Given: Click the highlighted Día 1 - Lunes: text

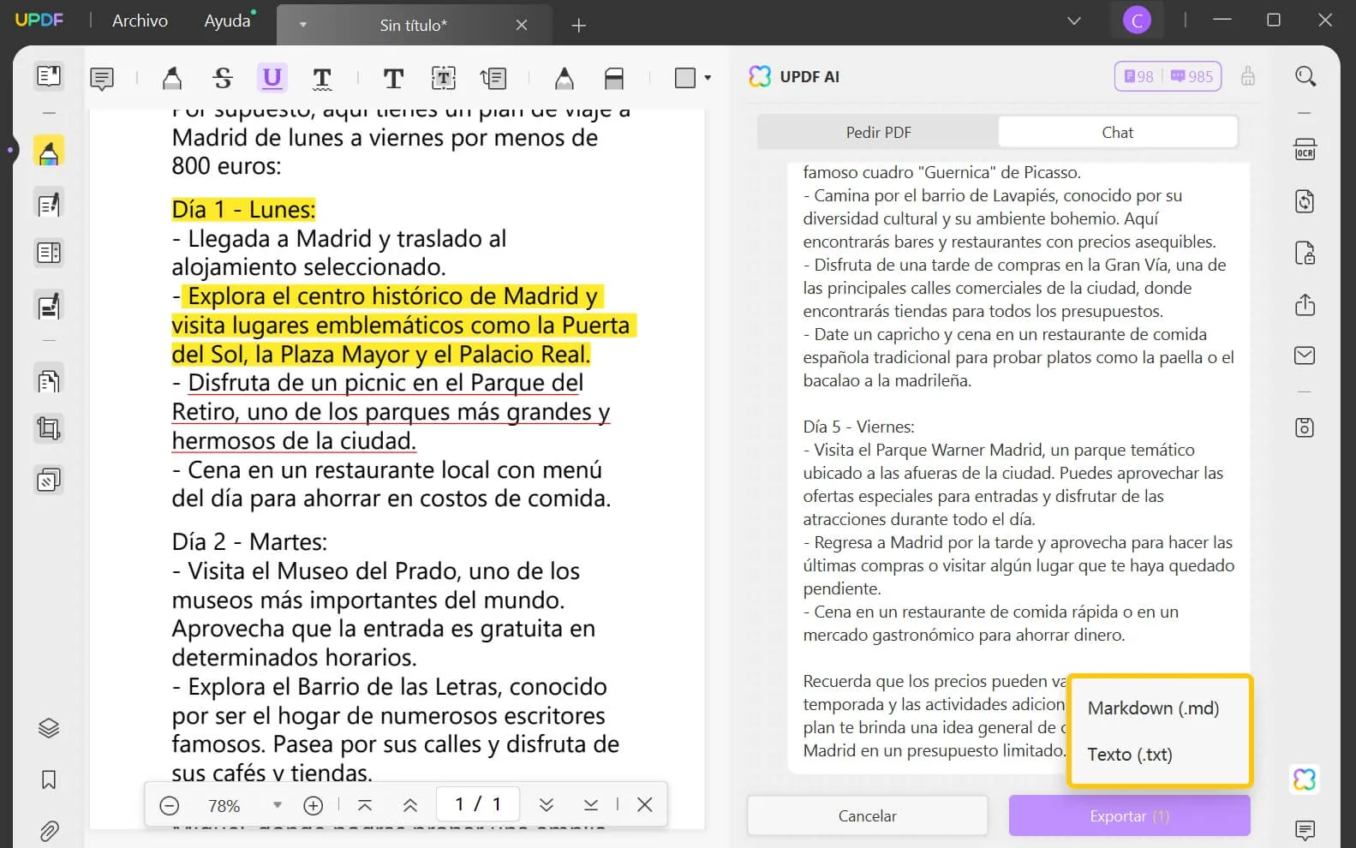Looking at the screenshot, I should (243, 209).
